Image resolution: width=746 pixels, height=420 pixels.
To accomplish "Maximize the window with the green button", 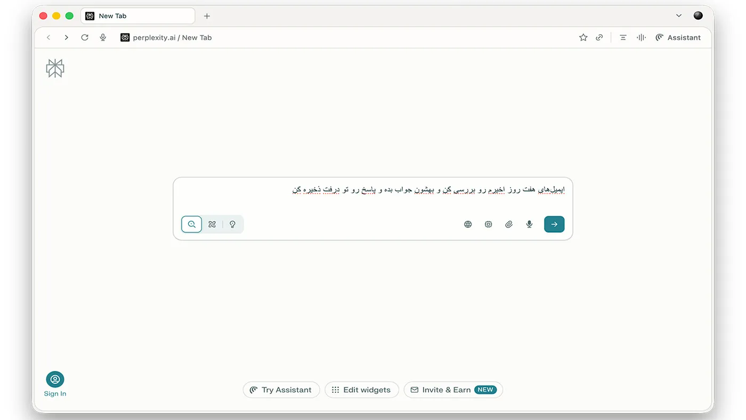I will click(x=69, y=16).
